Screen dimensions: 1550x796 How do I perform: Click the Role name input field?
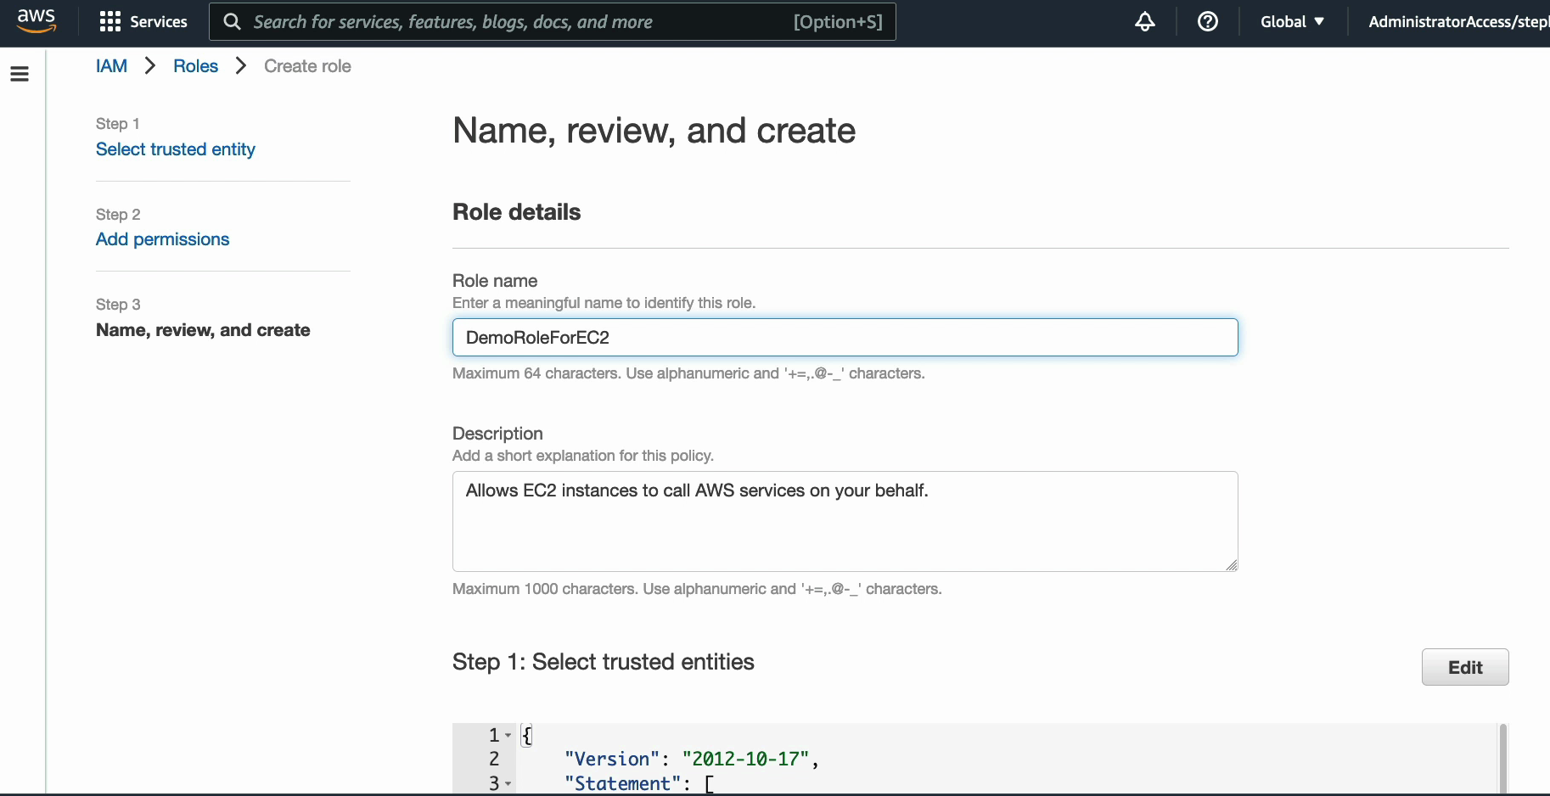[845, 338]
